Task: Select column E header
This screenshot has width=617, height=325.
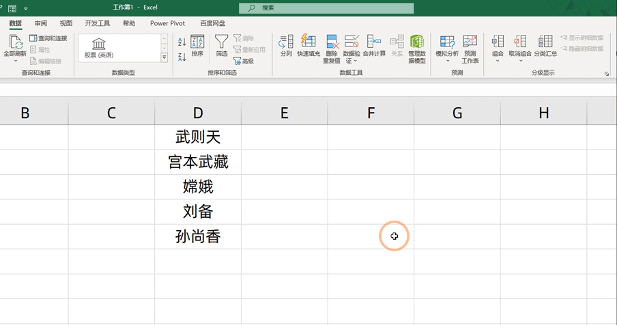Action: [284, 113]
